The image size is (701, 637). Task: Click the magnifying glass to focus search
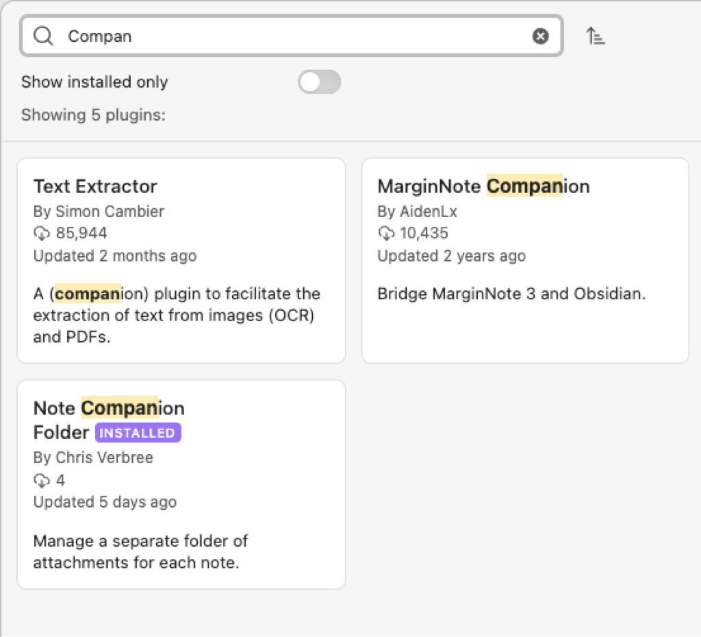click(x=42, y=36)
